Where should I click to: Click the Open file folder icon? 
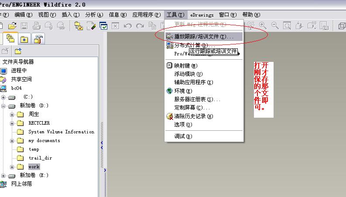coord(12,26)
